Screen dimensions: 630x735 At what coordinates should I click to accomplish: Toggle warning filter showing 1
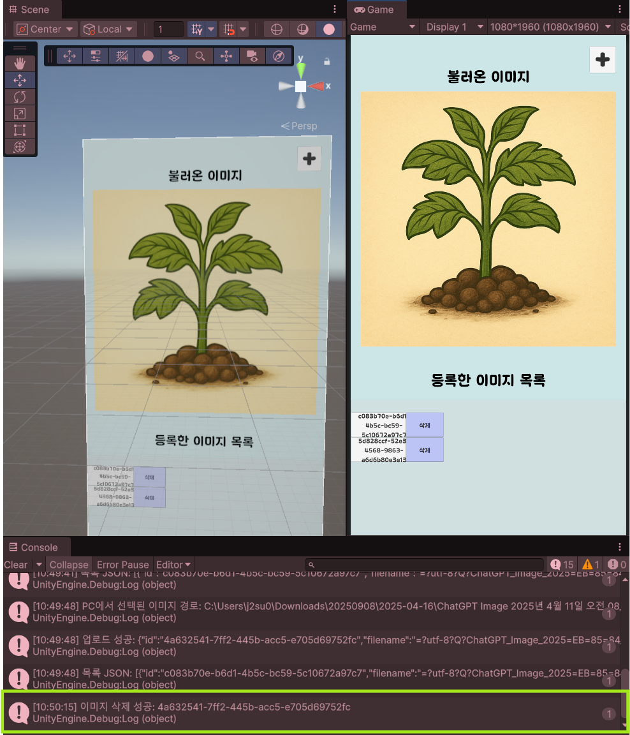point(590,565)
